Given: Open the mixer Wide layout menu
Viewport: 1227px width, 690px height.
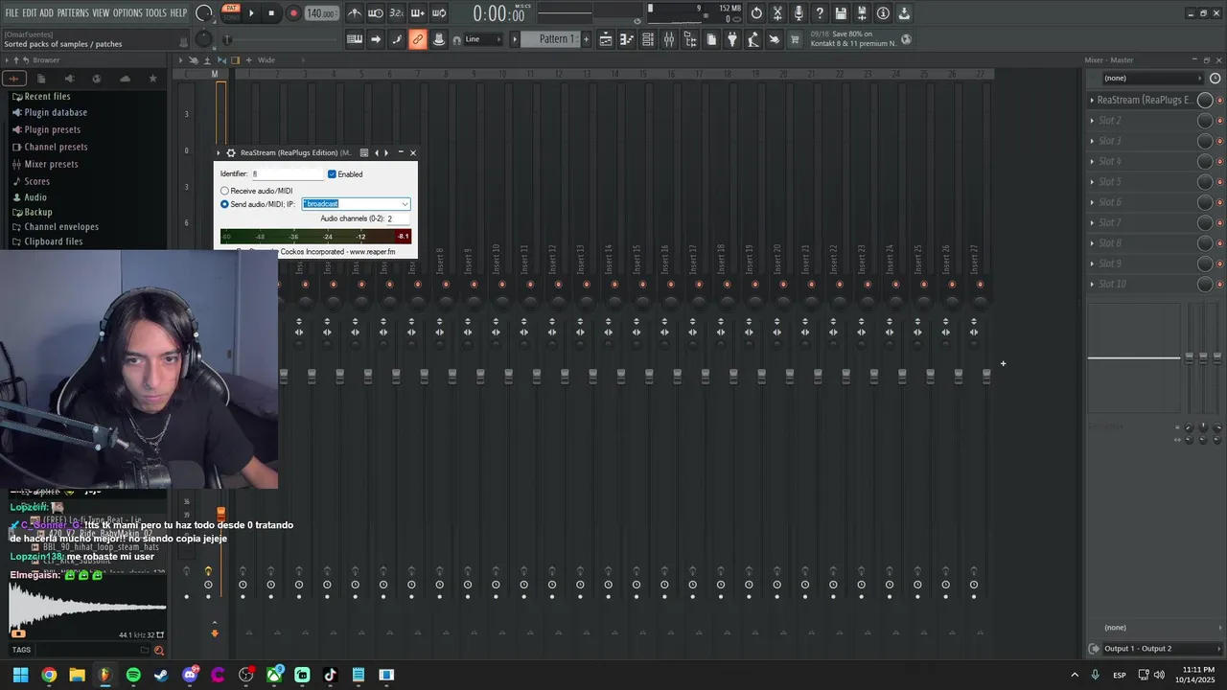Looking at the screenshot, I should (x=266, y=60).
